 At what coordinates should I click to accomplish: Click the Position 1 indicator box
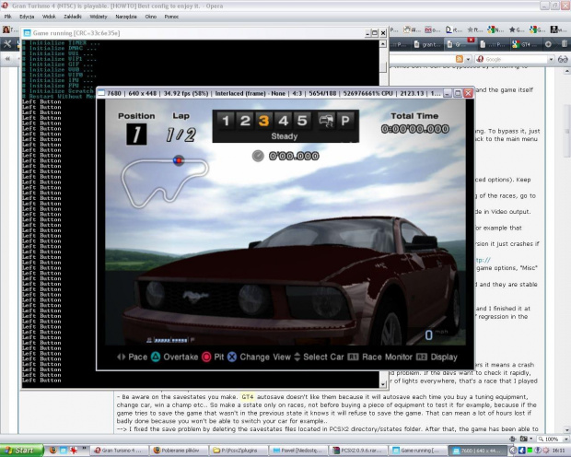point(136,135)
